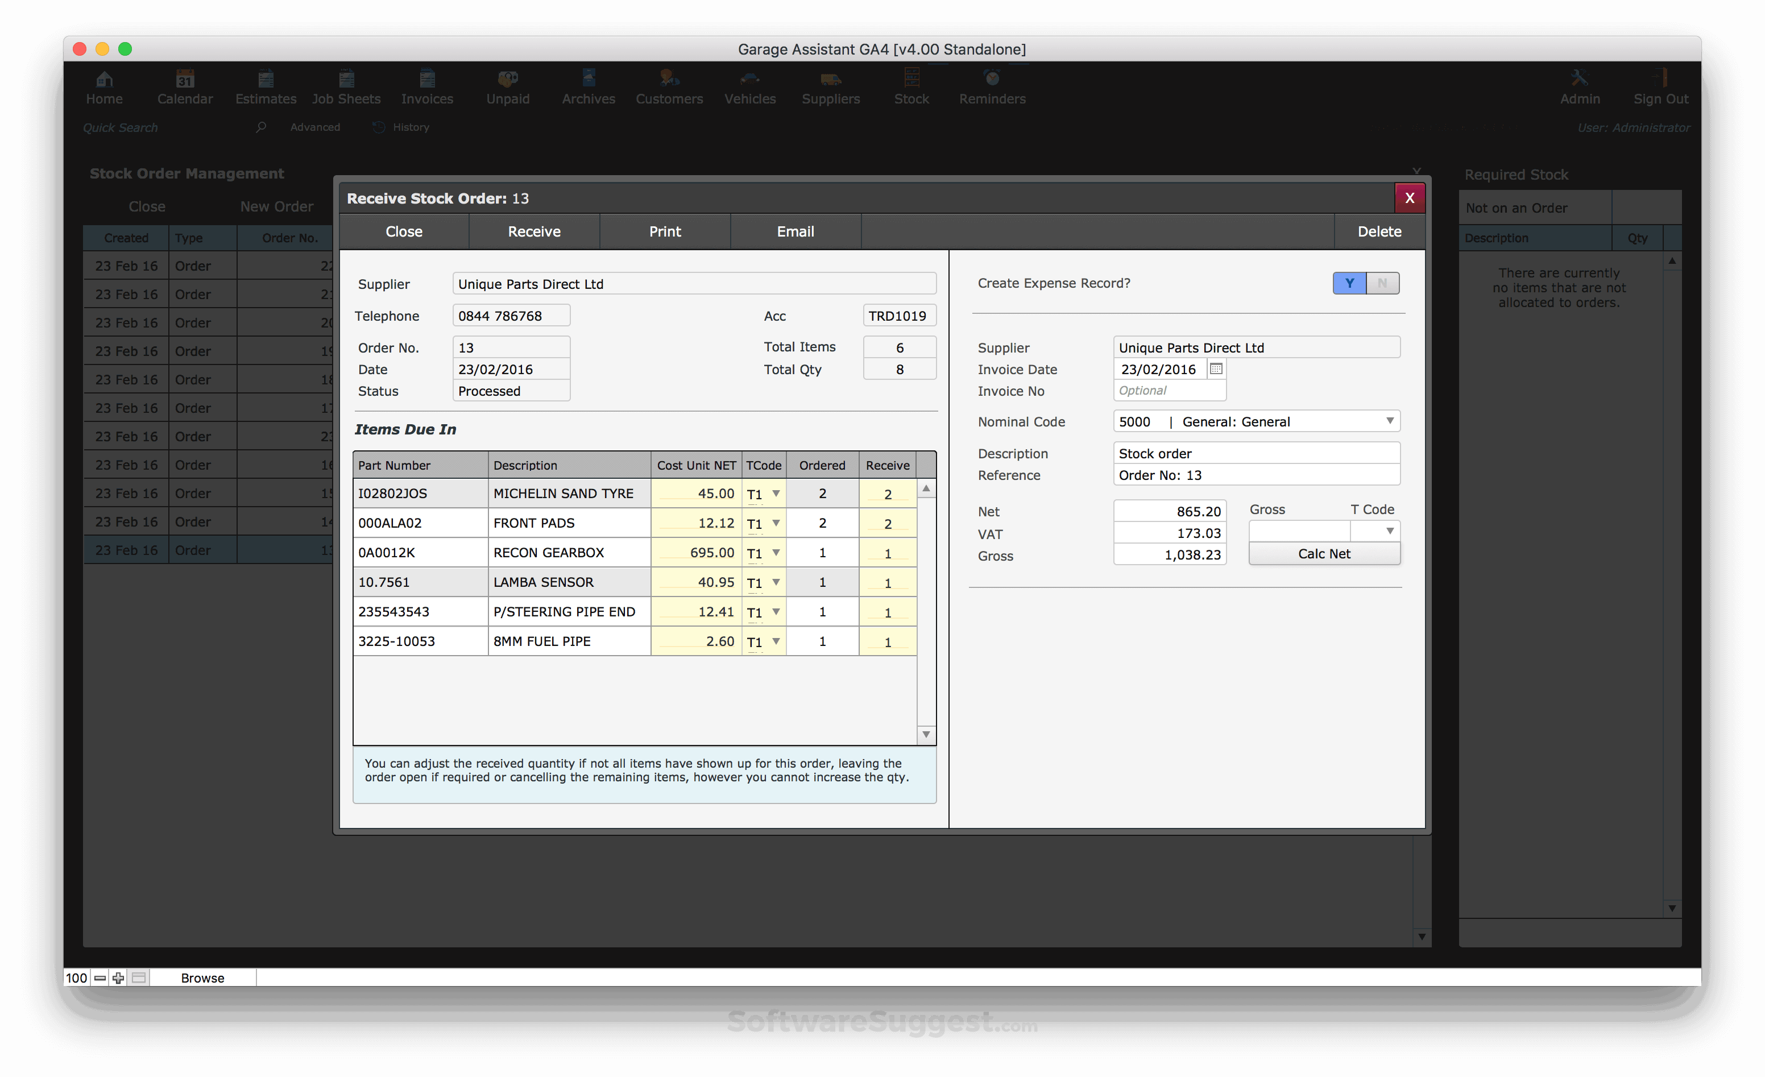Open the Stock section
This screenshot has width=1765, height=1077.
(911, 86)
